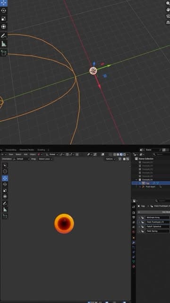The height and width of the screenshot is (303, 170).
Task: Toggle proportional editing in the header
Action: 77,154
